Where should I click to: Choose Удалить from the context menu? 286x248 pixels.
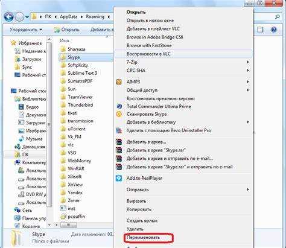coord(135,229)
